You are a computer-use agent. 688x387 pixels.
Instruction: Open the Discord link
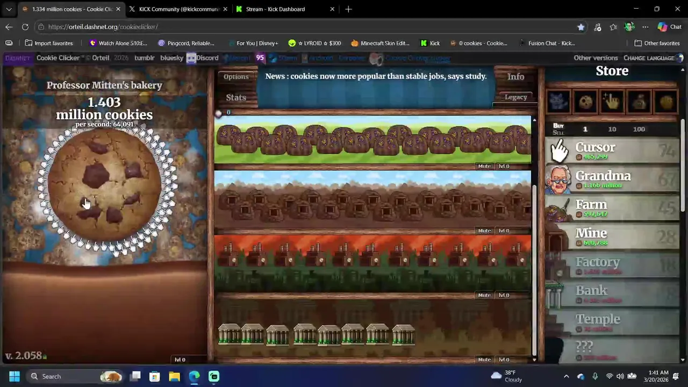pyautogui.click(x=202, y=58)
